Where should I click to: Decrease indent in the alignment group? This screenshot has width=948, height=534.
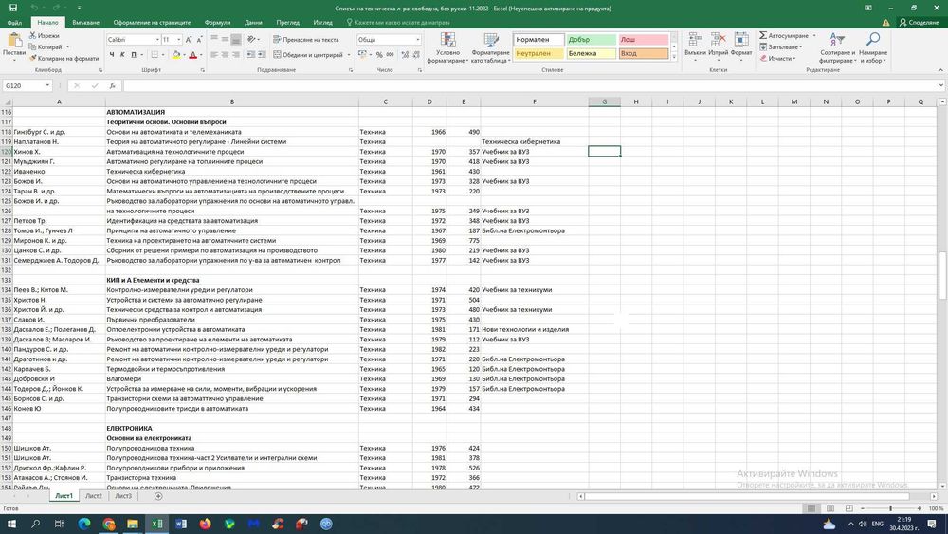point(250,54)
